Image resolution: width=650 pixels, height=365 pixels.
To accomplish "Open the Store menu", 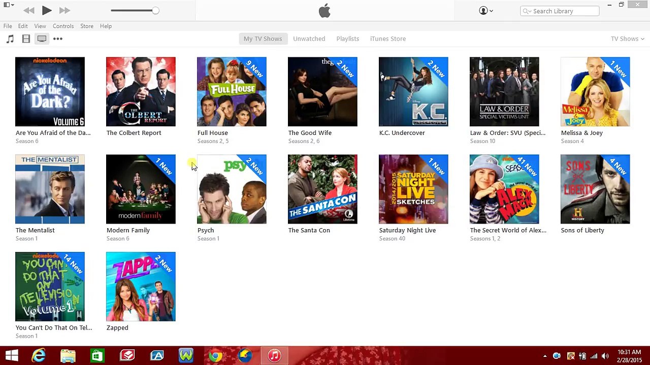I will click(87, 26).
